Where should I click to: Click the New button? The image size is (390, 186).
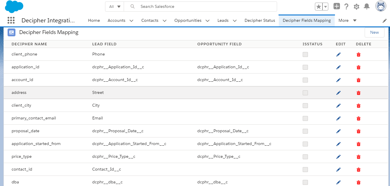pos(374,33)
